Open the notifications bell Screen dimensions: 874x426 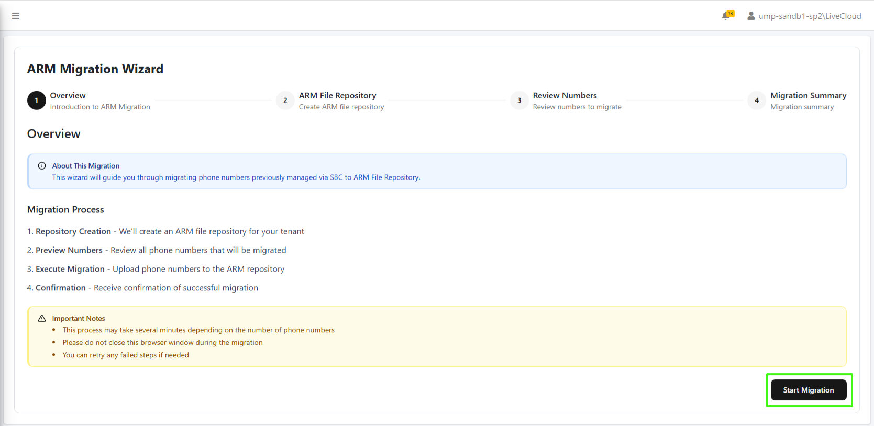click(x=726, y=16)
